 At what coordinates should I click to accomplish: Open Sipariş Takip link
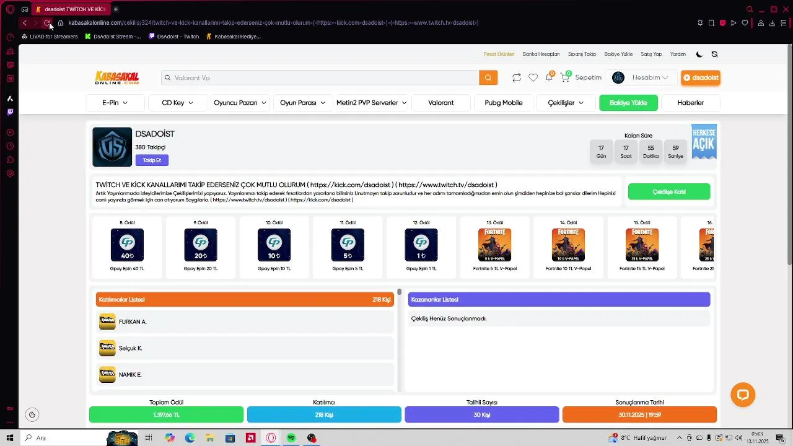click(582, 54)
